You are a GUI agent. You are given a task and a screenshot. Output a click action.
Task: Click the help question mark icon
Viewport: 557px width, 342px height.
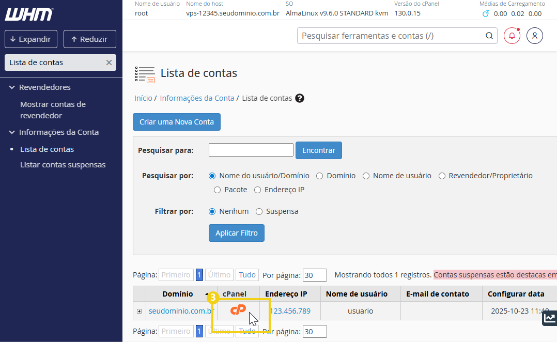(x=300, y=98)
